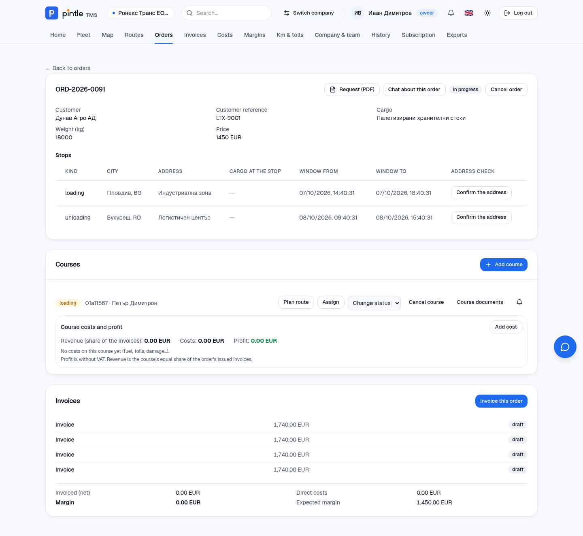Screen dimensions: 583x536
Task: Click Cancel order button
Action: click(506, 90)
